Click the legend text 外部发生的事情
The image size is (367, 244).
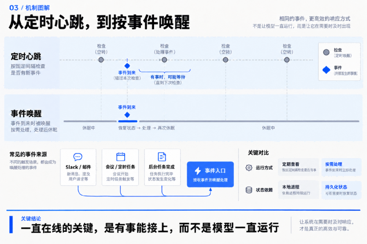[x=346, y=73]
